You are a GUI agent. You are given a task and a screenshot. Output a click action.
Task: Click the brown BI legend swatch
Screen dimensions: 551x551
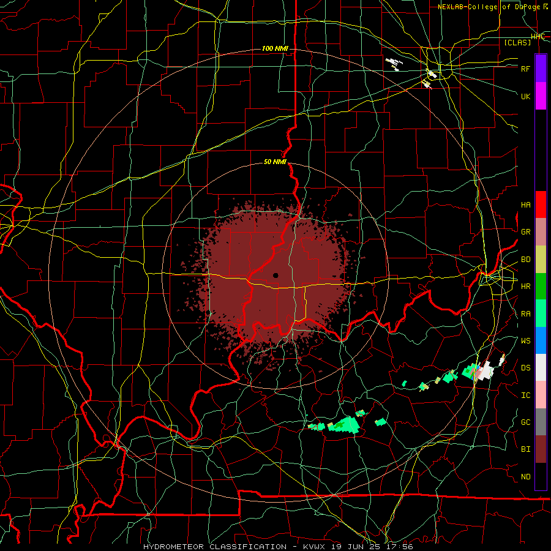(x=541, y=449)
